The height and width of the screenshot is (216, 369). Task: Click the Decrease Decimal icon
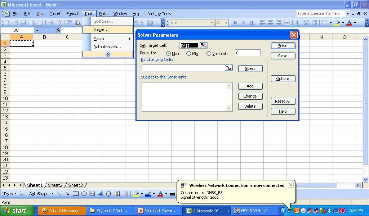[x=314, y=23]
